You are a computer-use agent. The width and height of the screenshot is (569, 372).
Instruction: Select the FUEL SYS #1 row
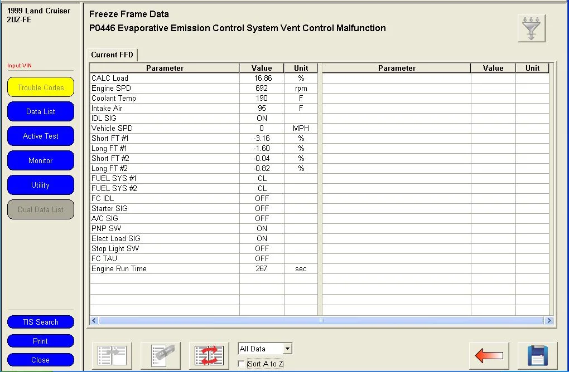pyautogui.click(x=204, y=179)
